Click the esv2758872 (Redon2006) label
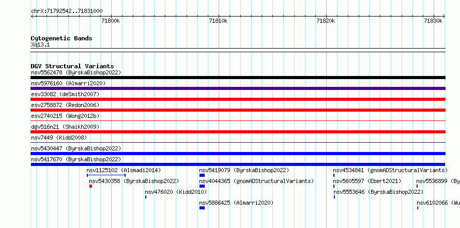This screenshot has width=460, height=228. pyautogui.click(x=65, y=105)
